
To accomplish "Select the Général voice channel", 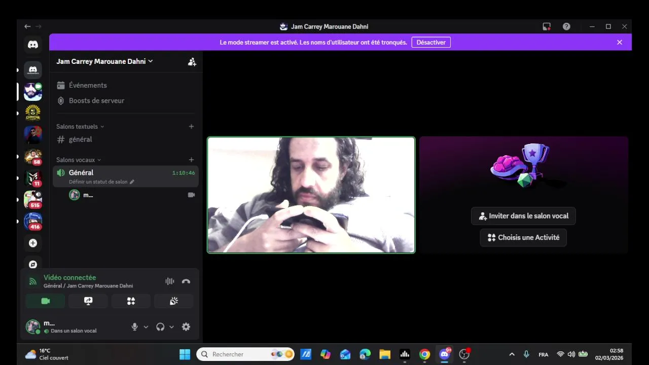I will (x=126, y=176).
